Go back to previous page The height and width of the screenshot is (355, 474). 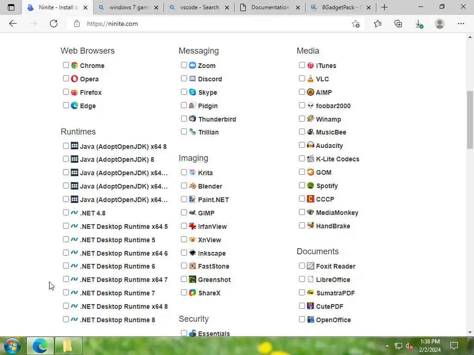(12, 24)
